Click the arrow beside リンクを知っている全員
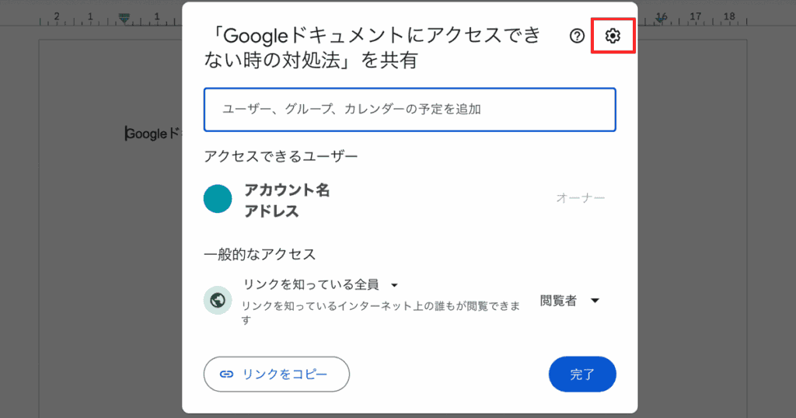The height and width of the screenshot is (418, 796). coord(395,284)
